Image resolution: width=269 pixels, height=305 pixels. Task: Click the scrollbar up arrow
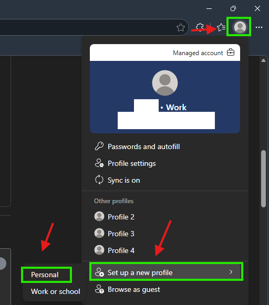(x=263, y=60)
